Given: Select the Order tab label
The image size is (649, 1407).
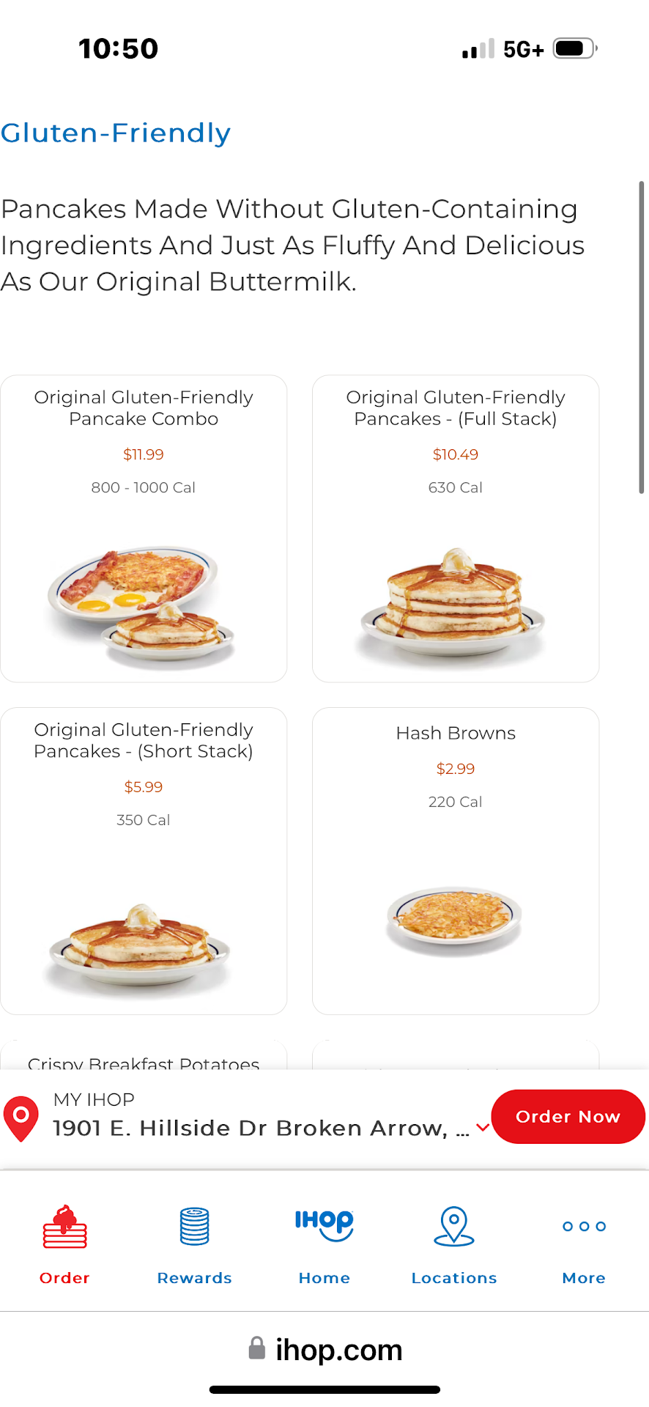Looking at the screenshot, I should point(65,1278).
